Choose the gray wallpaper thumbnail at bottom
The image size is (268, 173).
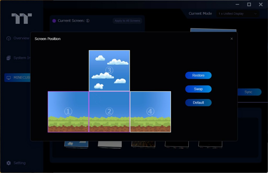coord(110,144)
